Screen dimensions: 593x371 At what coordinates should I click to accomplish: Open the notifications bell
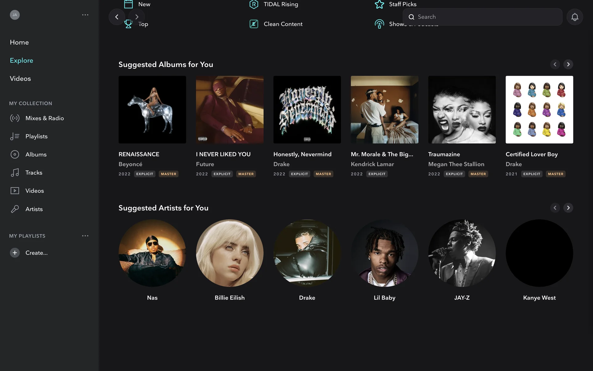574,17
